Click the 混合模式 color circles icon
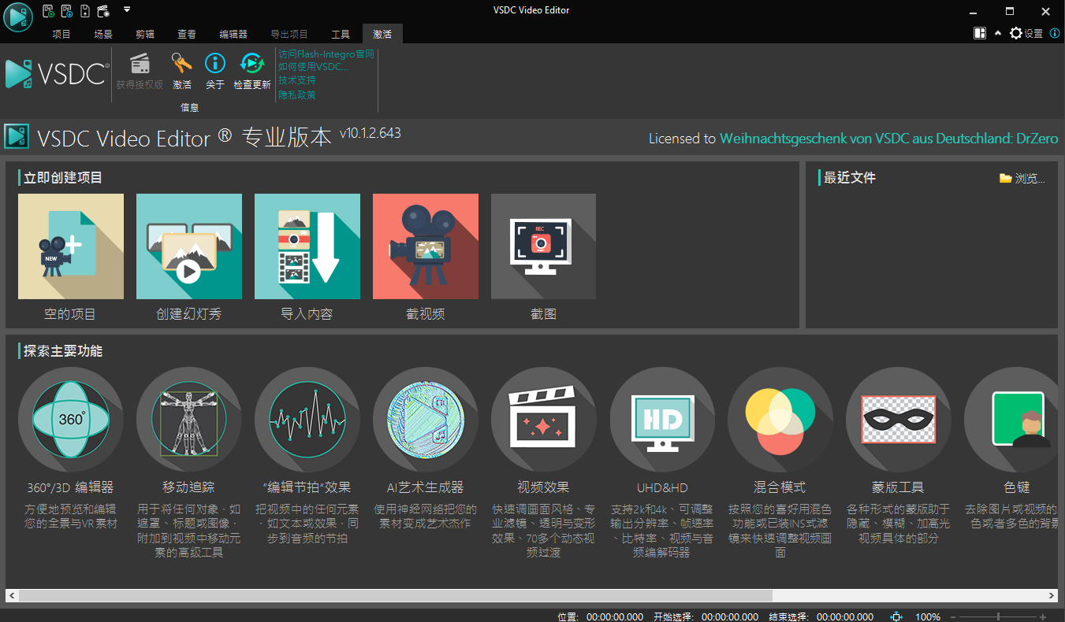Image resolution: width=1065 pixels, height=622 pixels. (780, 420)
